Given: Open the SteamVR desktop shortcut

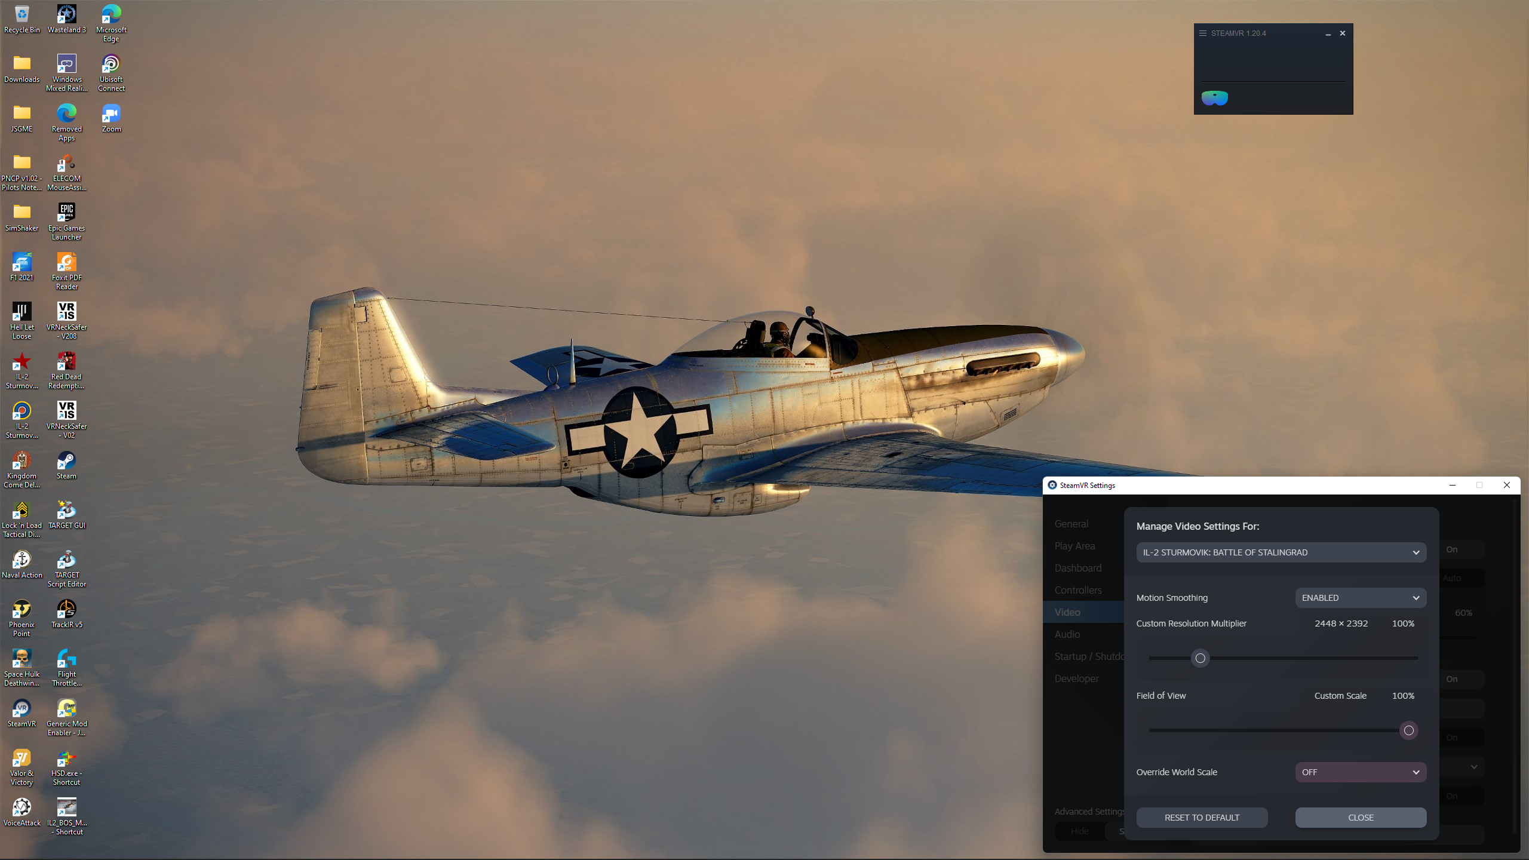Looking at the screenshot, I should 22,714.
